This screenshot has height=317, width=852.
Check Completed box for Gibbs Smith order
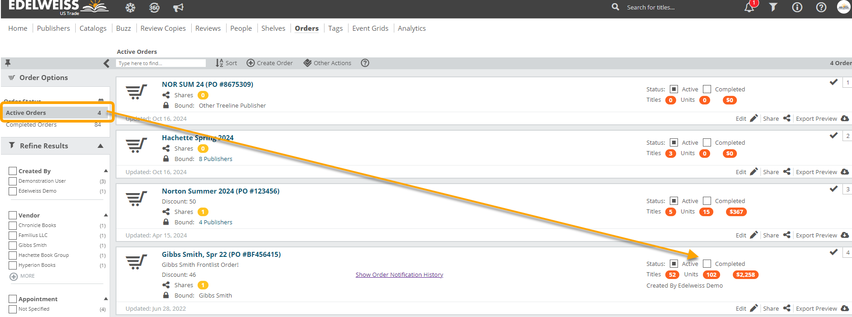click(x=707, y=264)
